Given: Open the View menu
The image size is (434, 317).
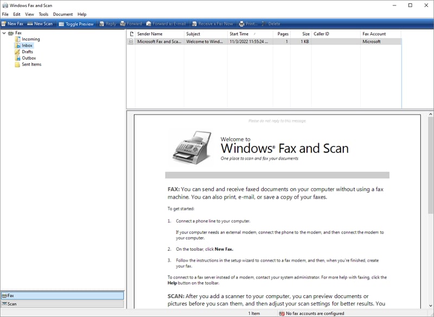Looking at the screenshot, I should click(29, 14).
